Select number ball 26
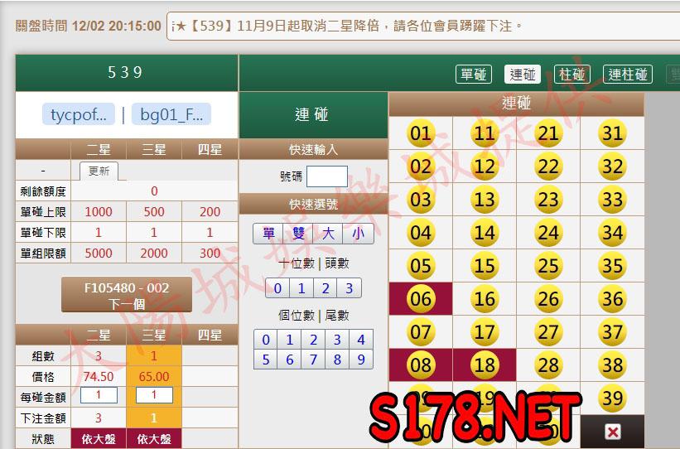 [548, 299]
